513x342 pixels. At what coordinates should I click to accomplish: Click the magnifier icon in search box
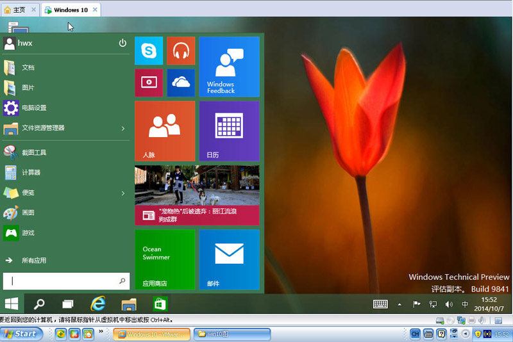[122, 281]
